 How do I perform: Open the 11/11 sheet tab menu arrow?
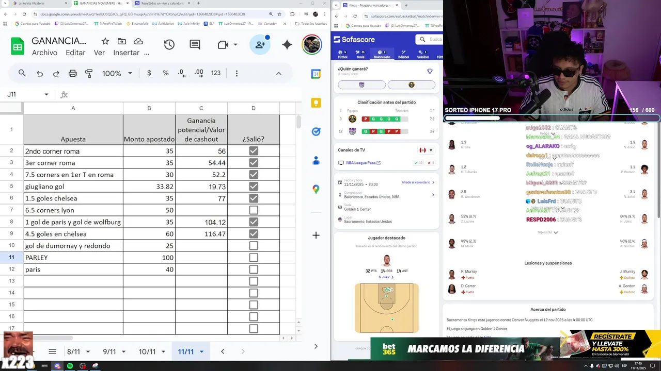[x=201, y=352]
